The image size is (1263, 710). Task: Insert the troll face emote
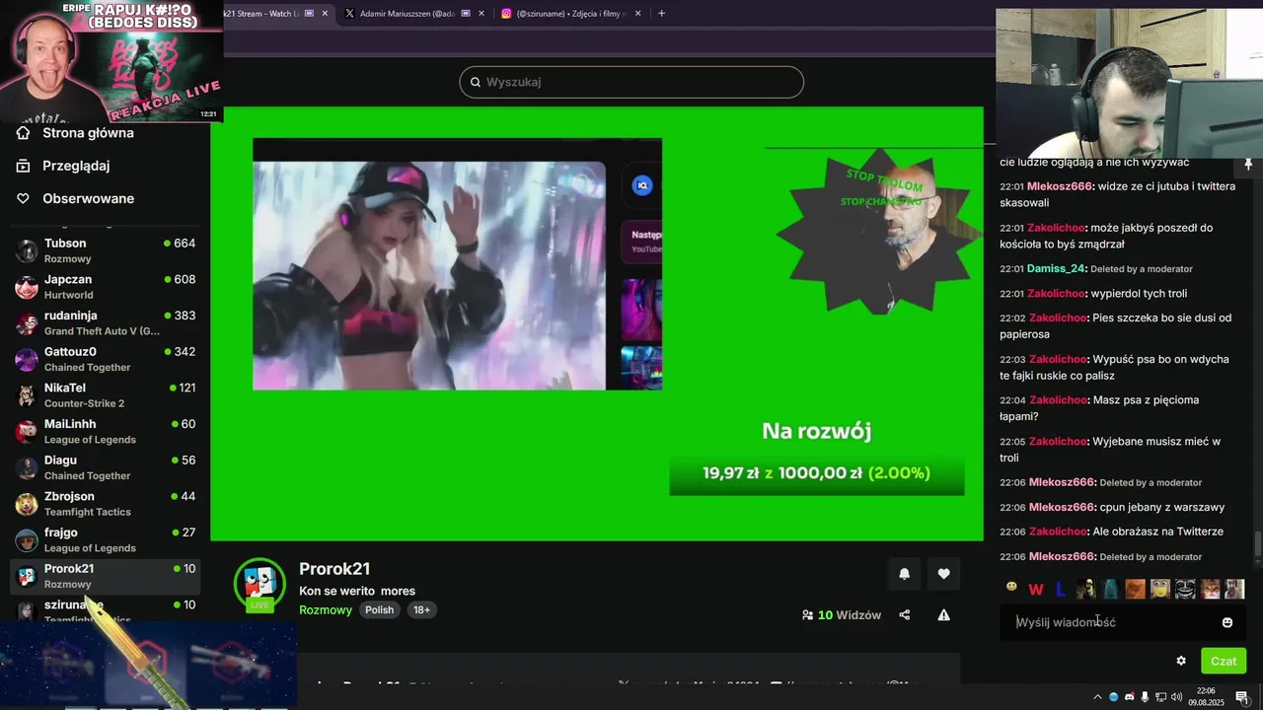click(1185, 590)
